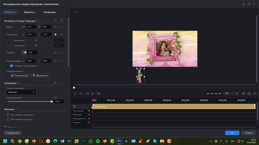Click the undo arrow above the preview
The width and height of the screenshot is (259, 145).
click(x=75, y=12)
